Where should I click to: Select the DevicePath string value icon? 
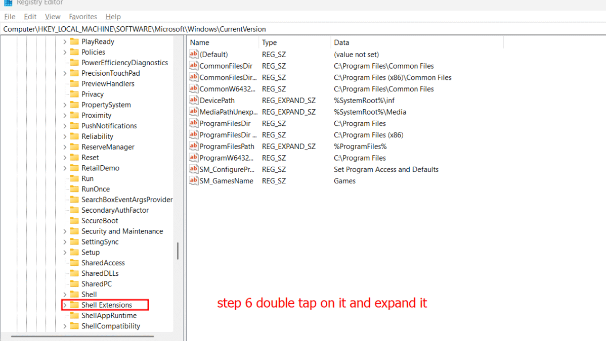193,101
